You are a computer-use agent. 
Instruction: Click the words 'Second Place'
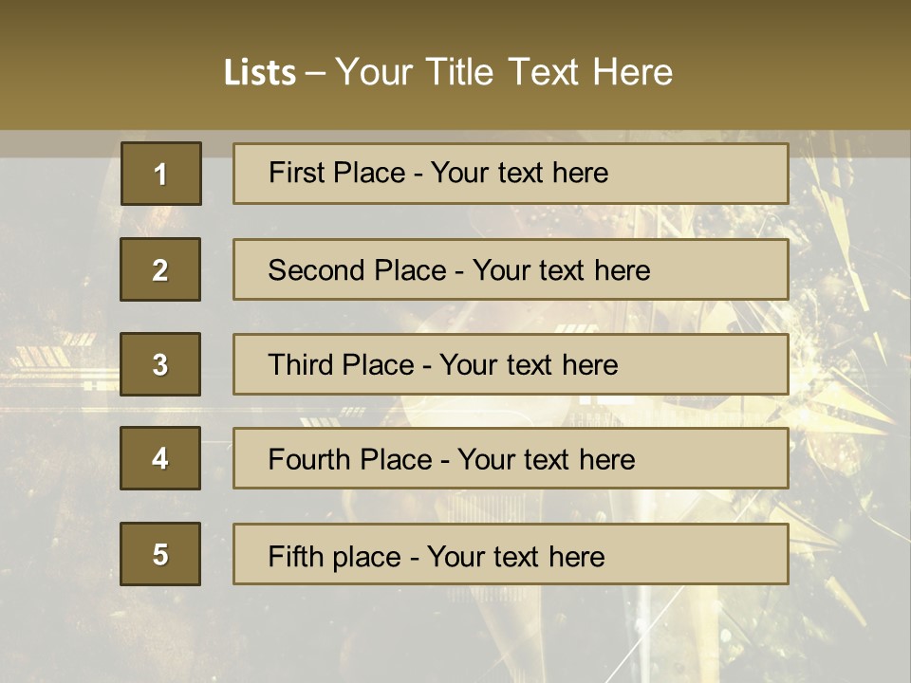(x=356, y=270)
